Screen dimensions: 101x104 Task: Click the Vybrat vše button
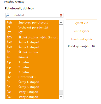pos(81,23)
